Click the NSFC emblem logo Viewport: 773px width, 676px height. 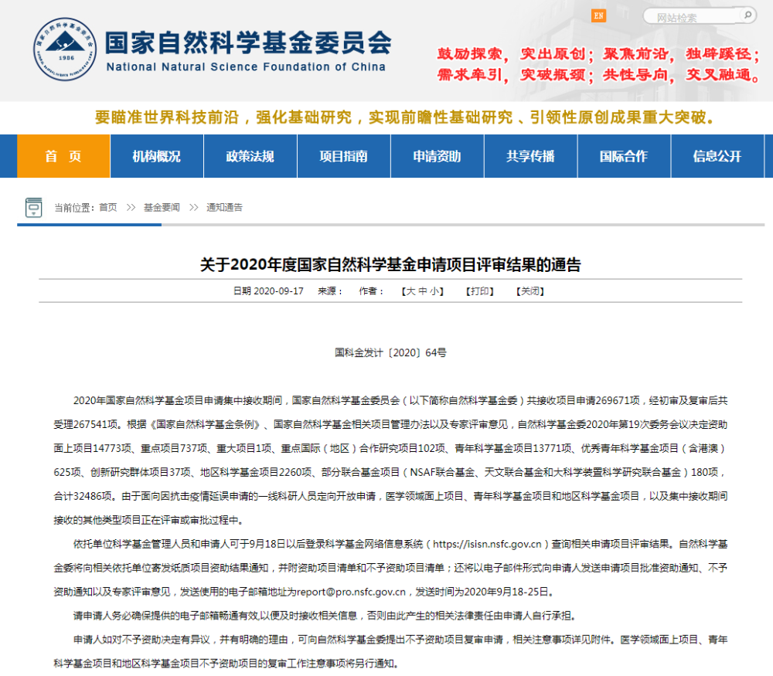pyautogui.click(x=63, y=48)
